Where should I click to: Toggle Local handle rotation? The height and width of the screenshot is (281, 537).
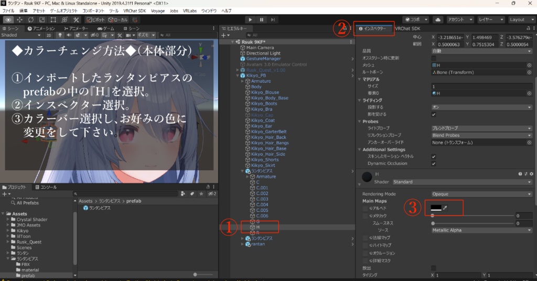point(118,20)
